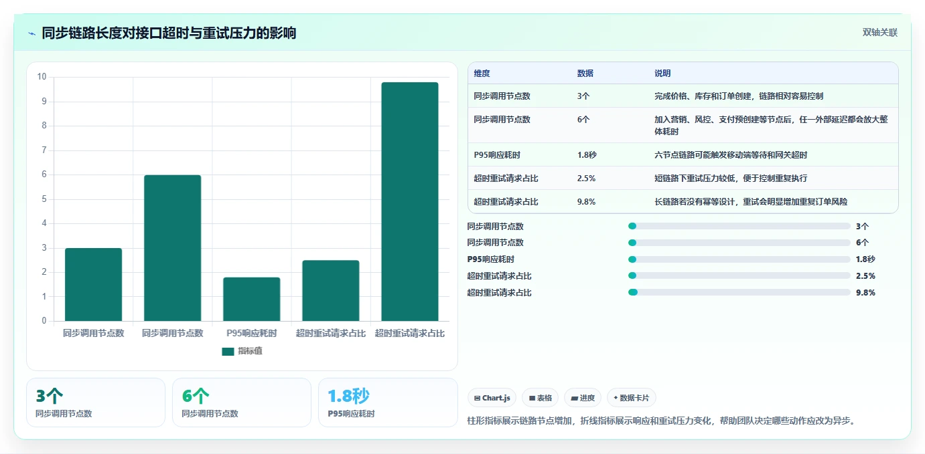This screenshot has height=454, width=925.
Task: Click the lightning icon beside the page title
Action: tap(32, 33)
